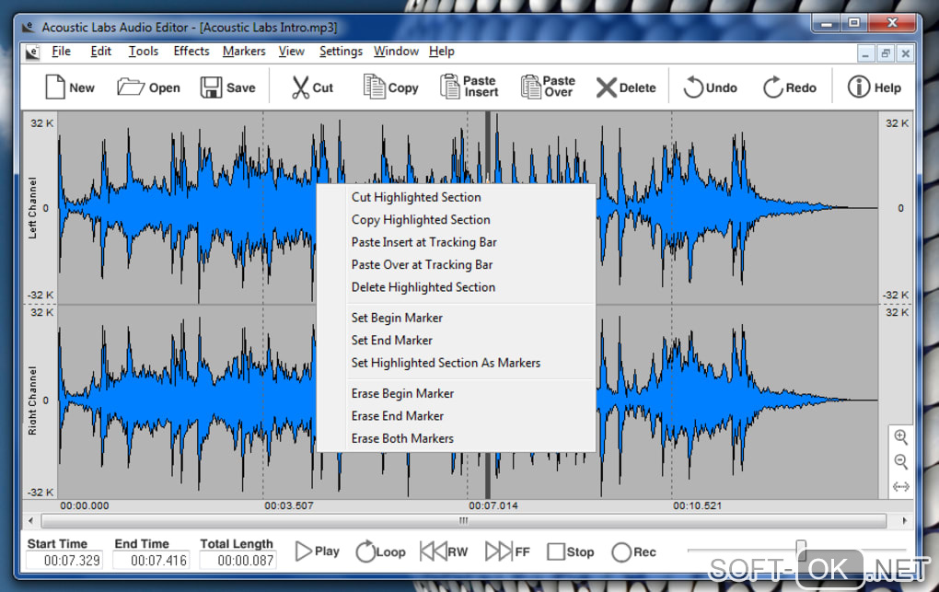Rewind using the RW button
The height and width of the screenshot is (592, 939).
point(444,551)
